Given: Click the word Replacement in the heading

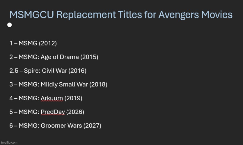Looking at the screenshot, I should pyautogui.click(x=86, y=15).
